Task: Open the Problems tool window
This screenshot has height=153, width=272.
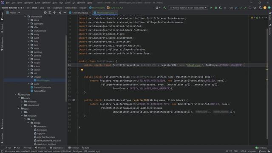Action: (41, 148)
